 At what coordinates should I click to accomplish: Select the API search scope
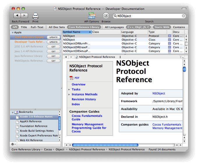click(x=15, y=27)
